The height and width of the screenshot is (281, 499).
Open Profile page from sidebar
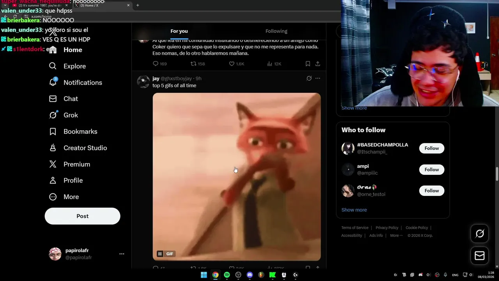point(66,181)
